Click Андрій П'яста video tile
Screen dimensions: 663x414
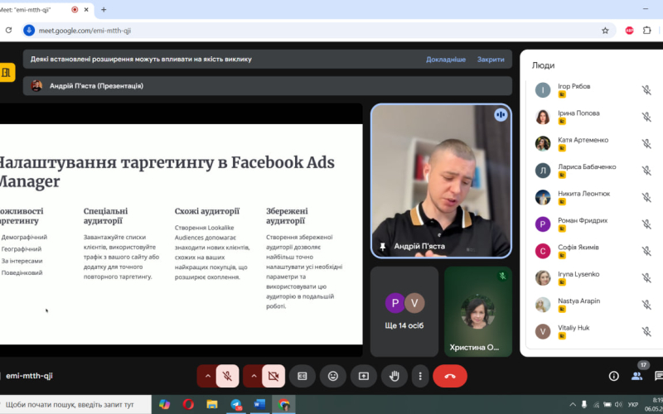(441, 181)
